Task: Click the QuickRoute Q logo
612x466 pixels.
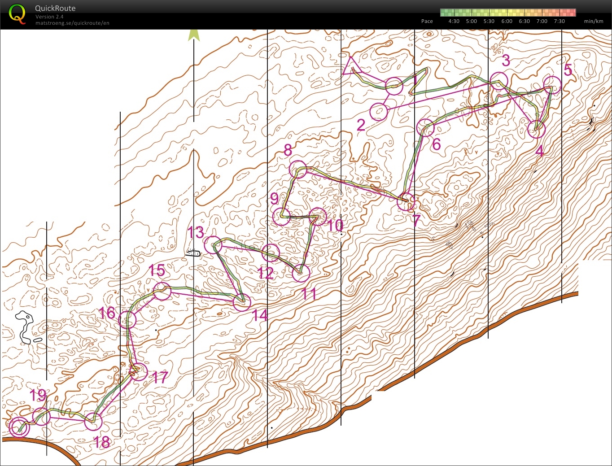Action: [17, 14]
